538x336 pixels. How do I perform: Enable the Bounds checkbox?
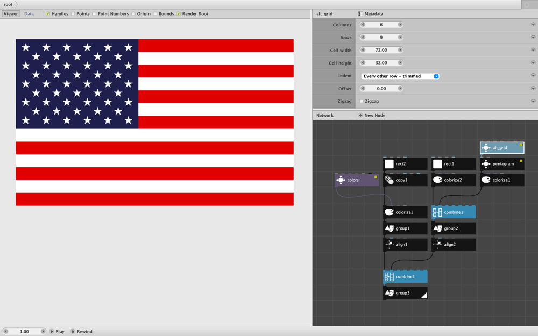click(155, 14)
